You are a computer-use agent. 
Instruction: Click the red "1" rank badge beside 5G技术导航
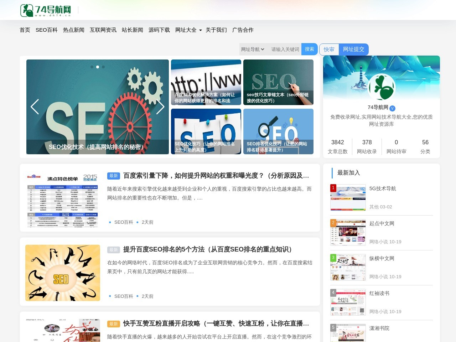tap(333, 187)
